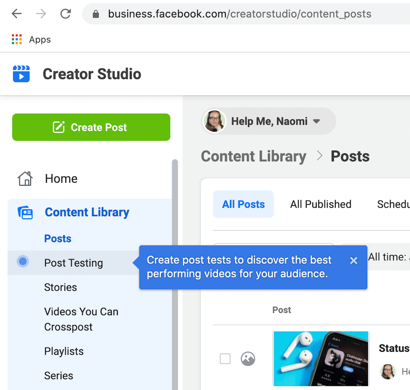Select the checkbox next to the AirPods post

coord(225,359)
